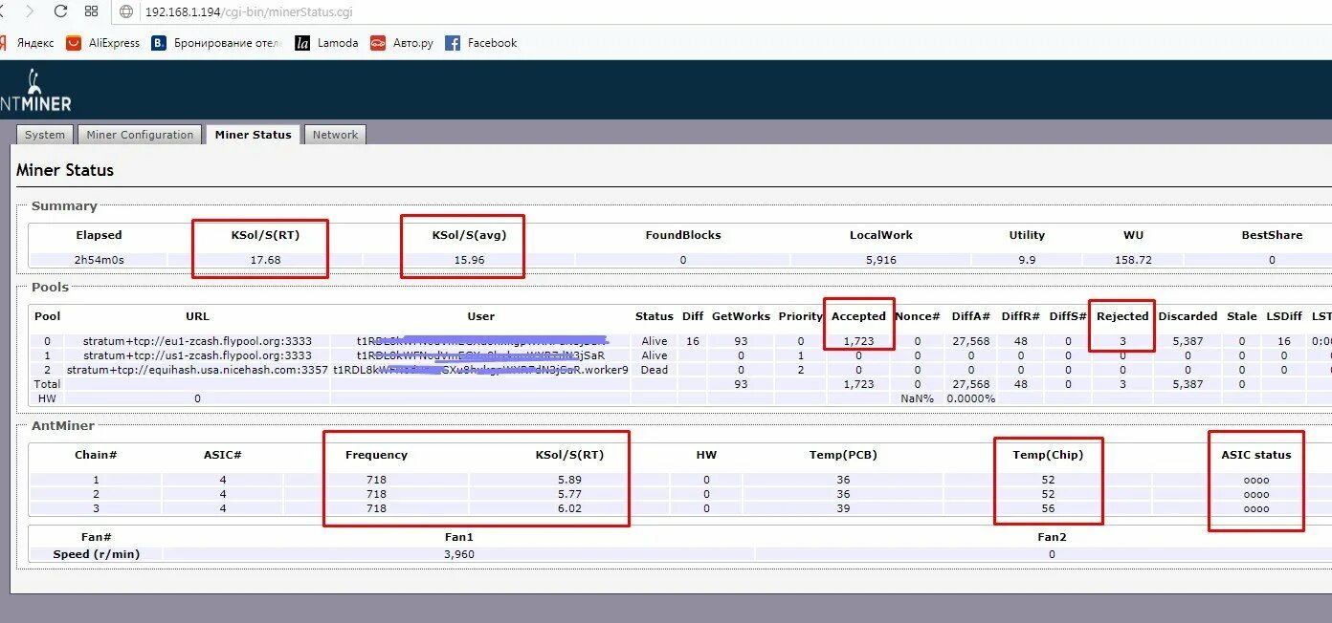Click the KSol/S(avg) value 15.96
The image size is (1332, 623).
pyautogui.click(x=469, y=260)
